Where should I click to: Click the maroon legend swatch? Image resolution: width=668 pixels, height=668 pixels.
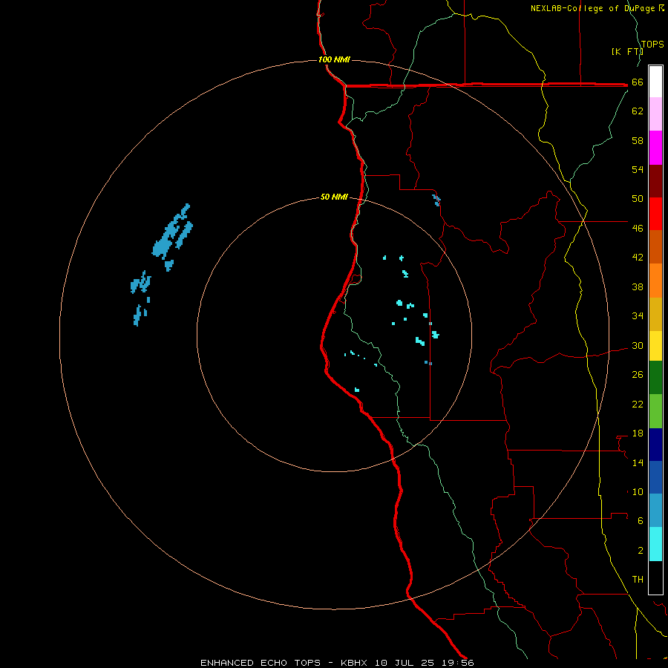[655, 181]
